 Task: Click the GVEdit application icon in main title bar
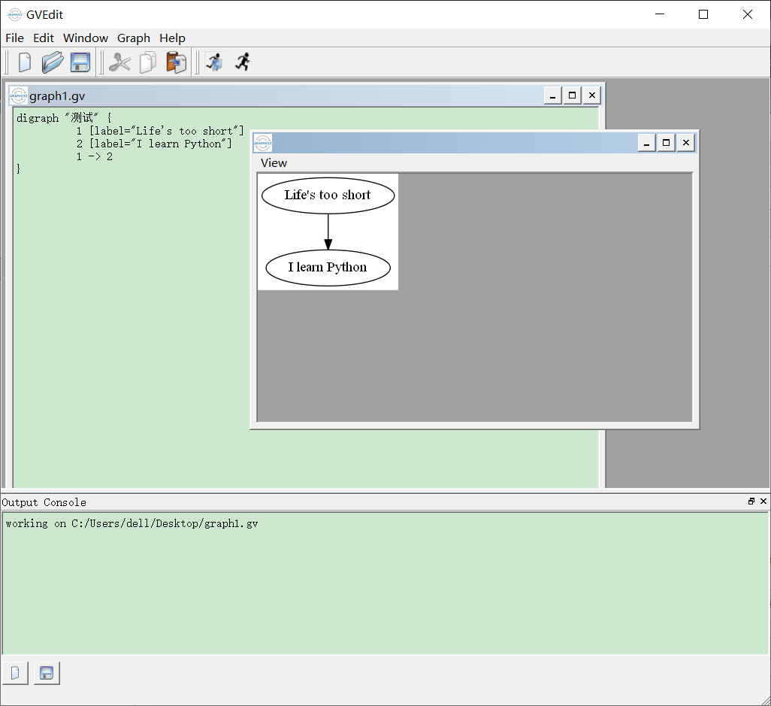coord(15,15)
